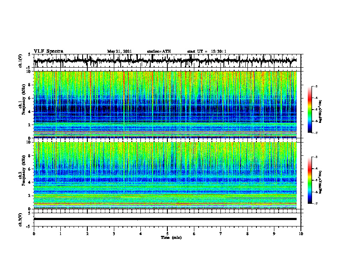Click the 'station=ATH' header label
The width and height of the screenshot is (339, 262).
[x=159, y=51]
